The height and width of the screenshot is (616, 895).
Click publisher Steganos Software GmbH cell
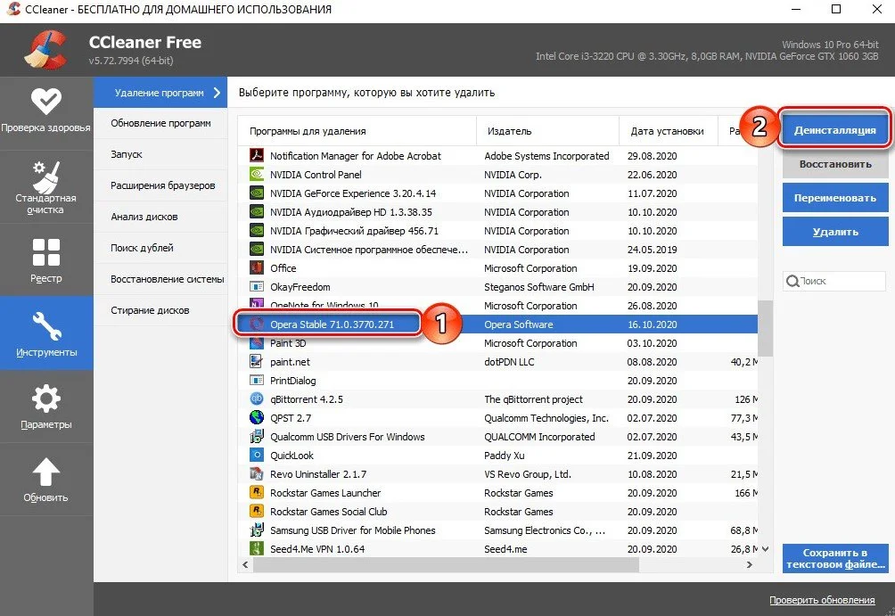tap(538, 286)
